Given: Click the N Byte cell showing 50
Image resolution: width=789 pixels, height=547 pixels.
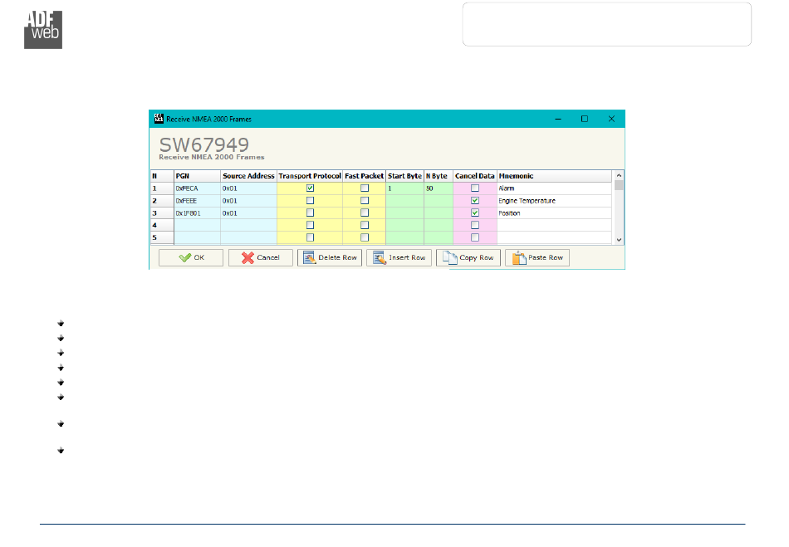Looking at the screenshot, I should pyautogui.click(x=438, y=188).
